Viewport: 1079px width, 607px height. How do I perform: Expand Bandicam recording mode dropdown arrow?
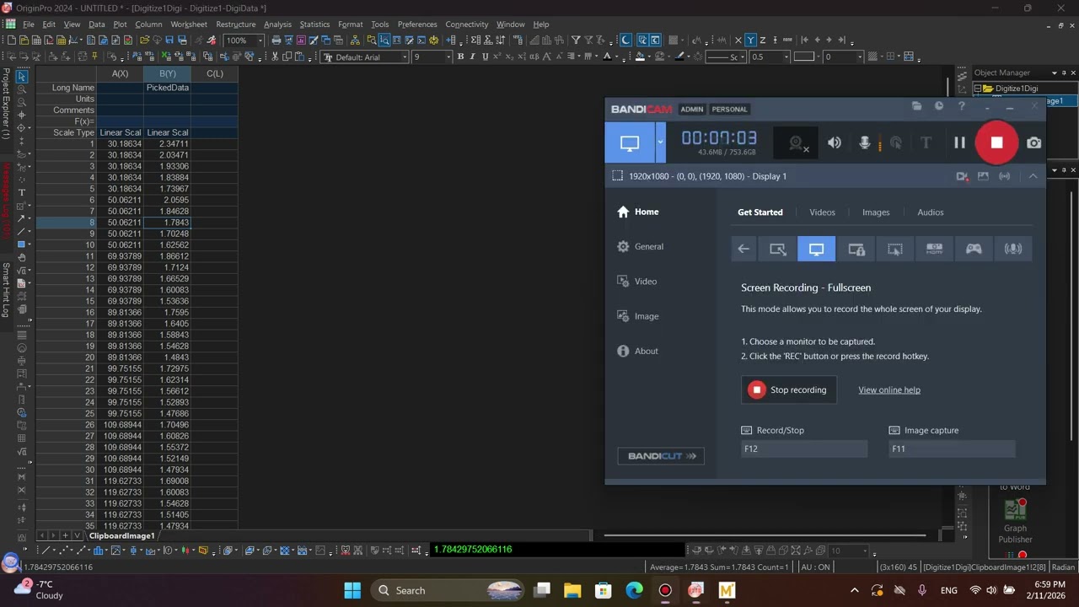660,142
